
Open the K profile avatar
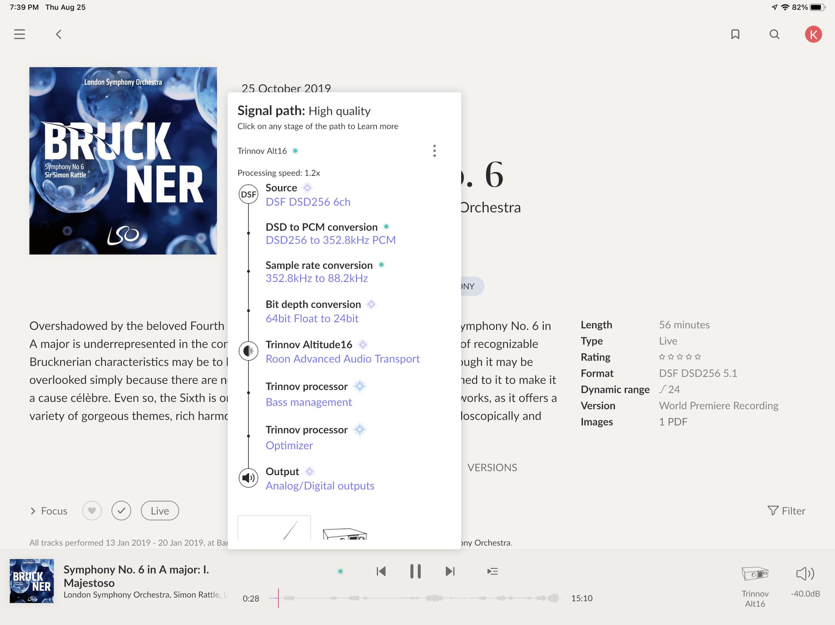point(813,34)
